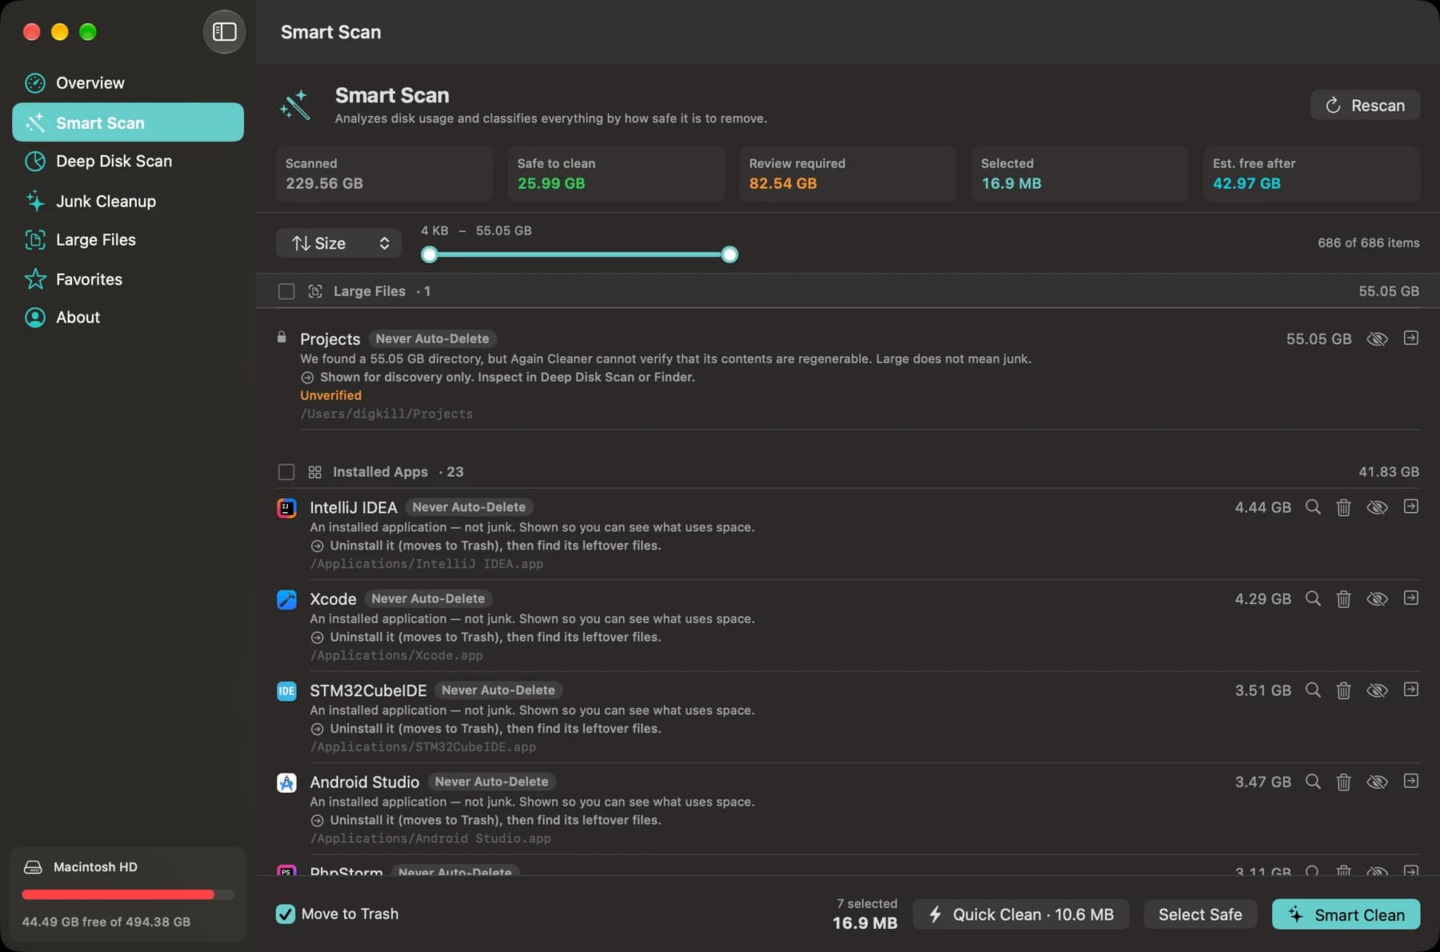This screenshot has width=1440, height=952.
Task: Click Quick Clean 10.6 MB button
Action: click(1021, 914)
